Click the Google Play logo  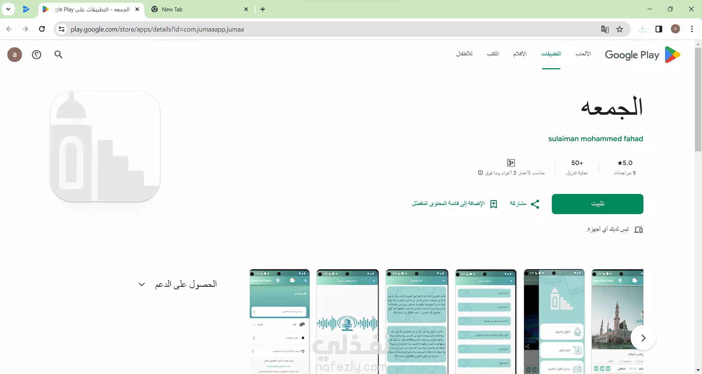coord(643,55)
